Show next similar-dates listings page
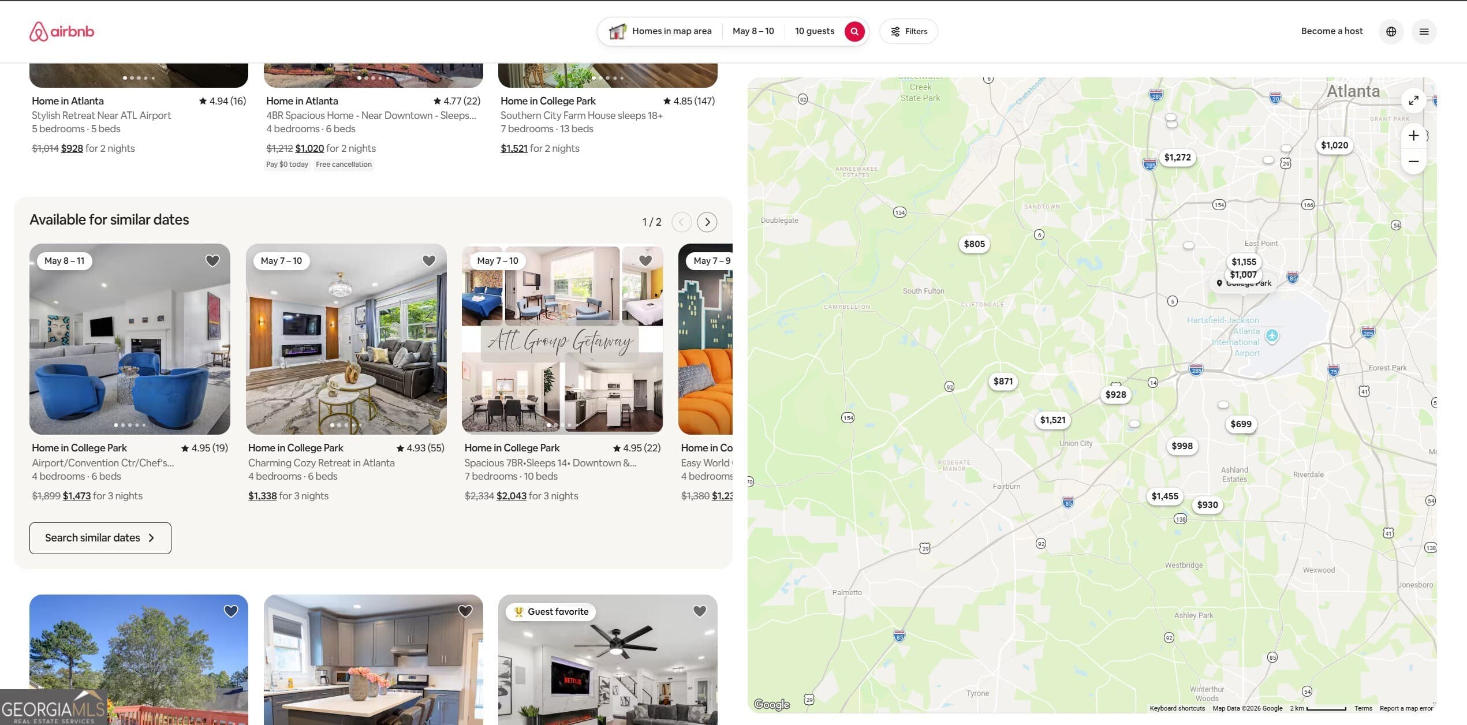This screenshot has width=1467, height=725. (x=707, y=222)
